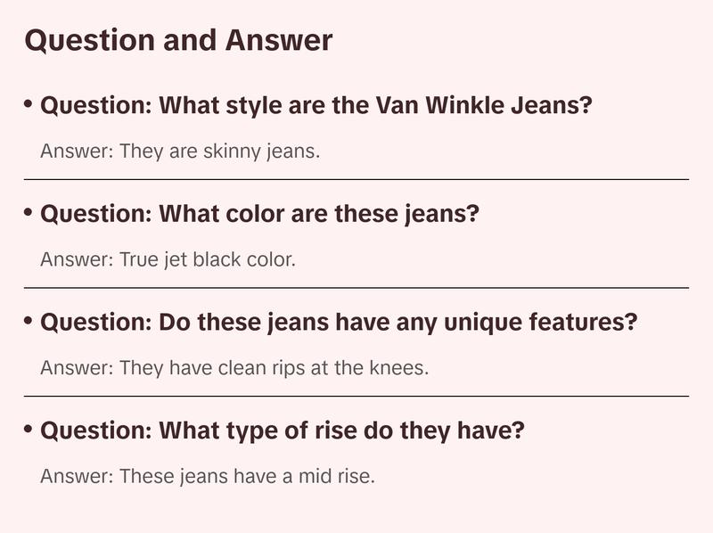This screenshot has width=713, height=533.
Task: Select the question about unique features
Action: coord(339,323)
